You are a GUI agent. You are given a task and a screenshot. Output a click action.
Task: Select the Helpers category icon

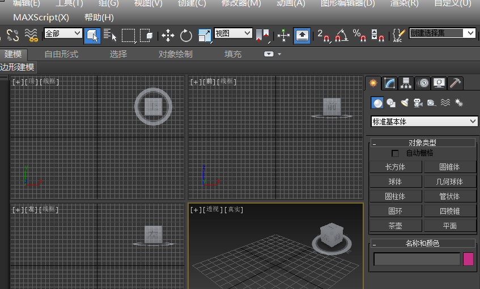click(432, 103)
